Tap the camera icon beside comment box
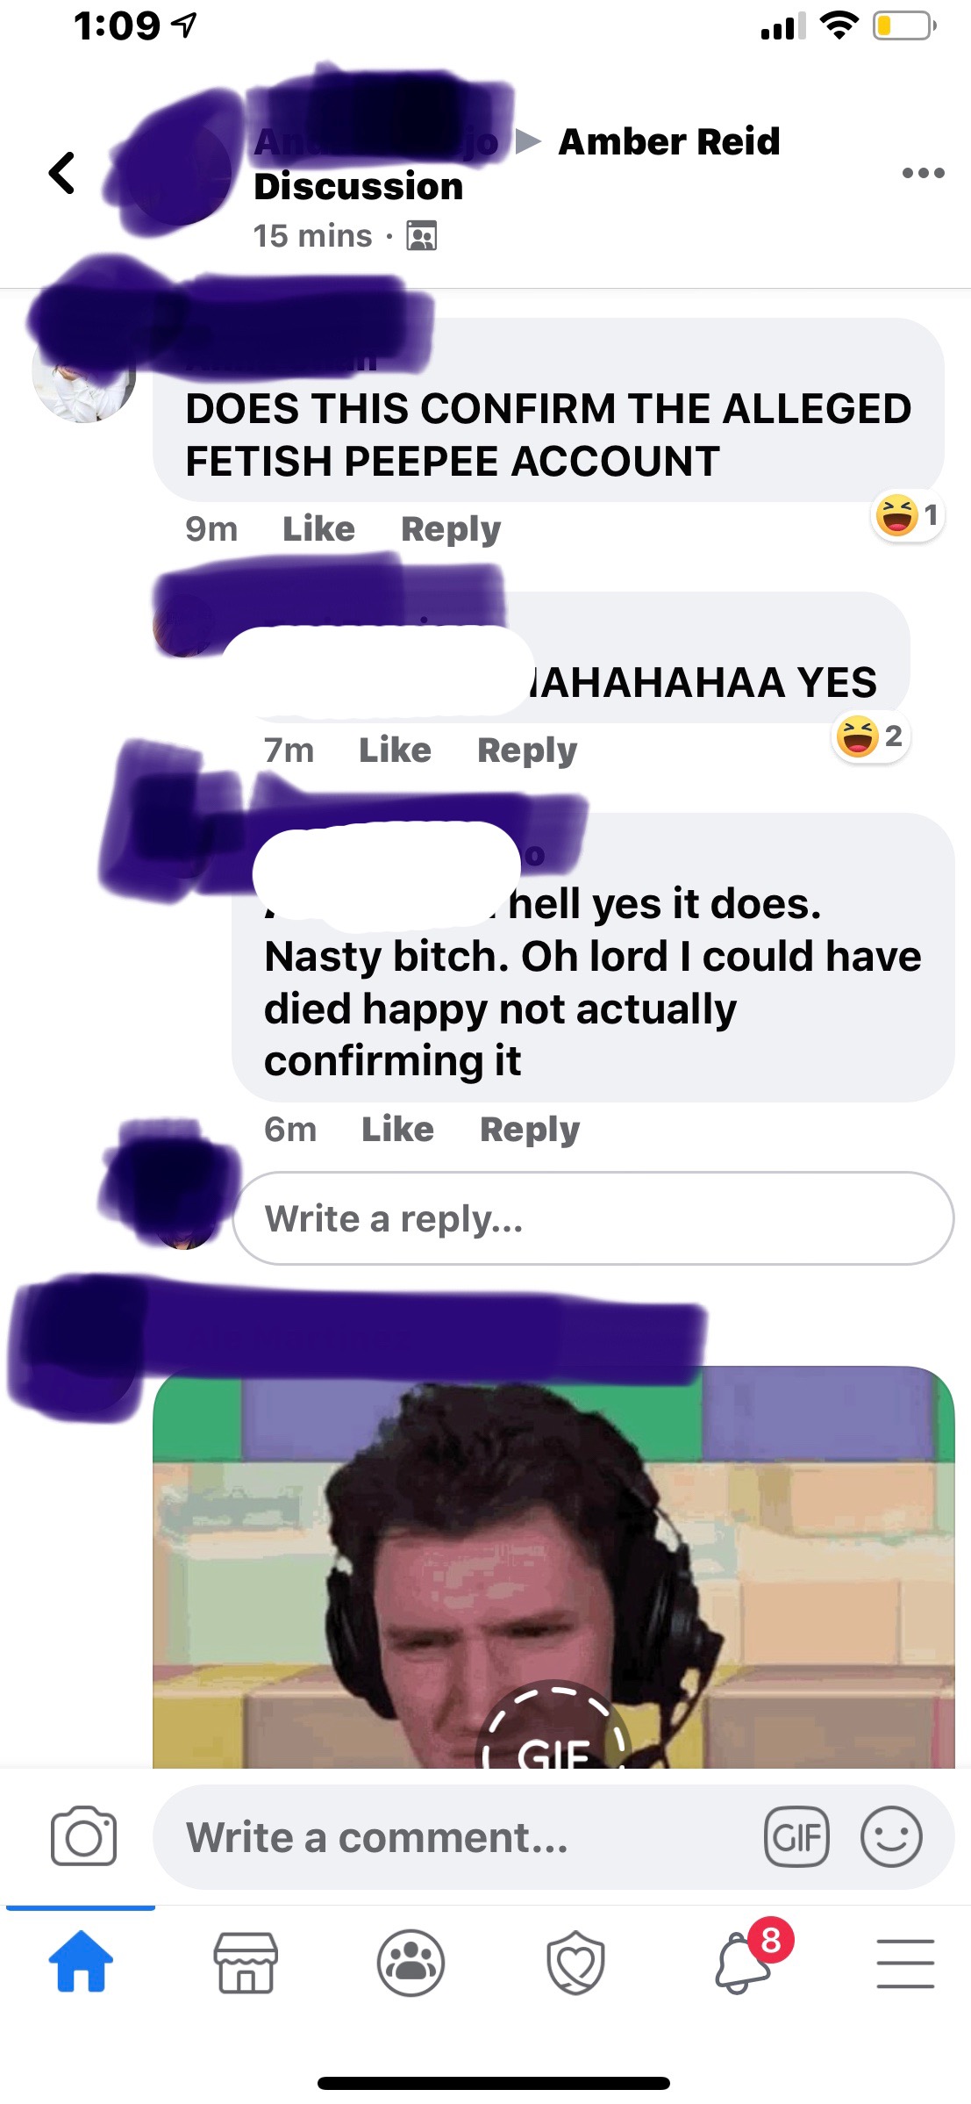971x2104 pixels. pyautogui.click(x=83, y=1836)
